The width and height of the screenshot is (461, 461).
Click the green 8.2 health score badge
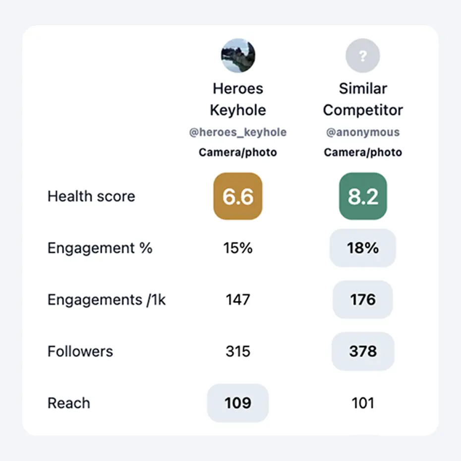pos(363,196)
